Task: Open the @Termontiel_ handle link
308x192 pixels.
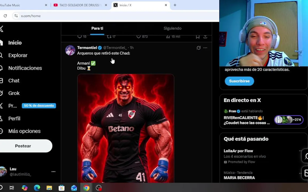Action: [115, 48]
